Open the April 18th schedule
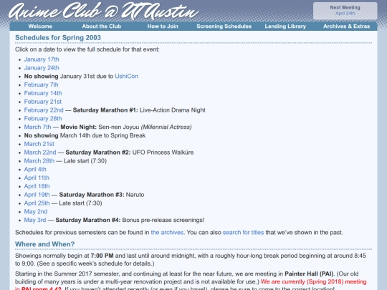The height and width of the screenshot is (290, 387). [x=37, y=186]
